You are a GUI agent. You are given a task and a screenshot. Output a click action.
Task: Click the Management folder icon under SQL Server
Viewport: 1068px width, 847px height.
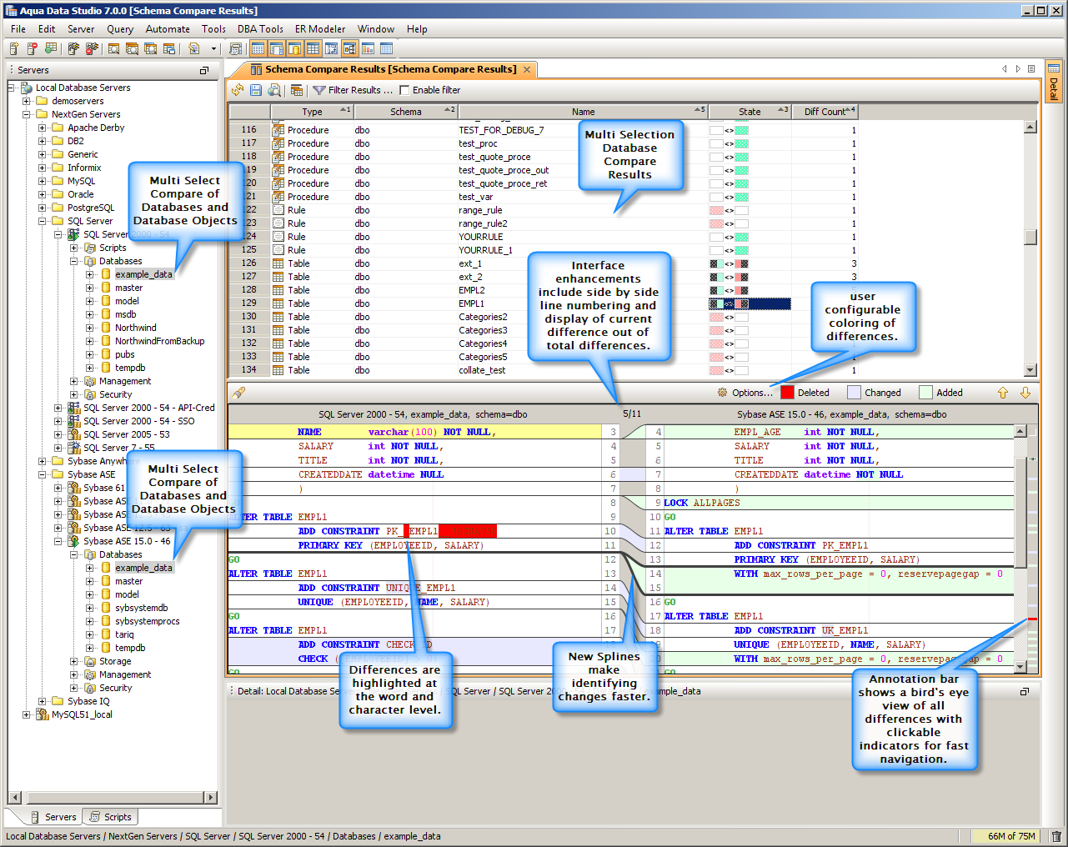(90, 381)
